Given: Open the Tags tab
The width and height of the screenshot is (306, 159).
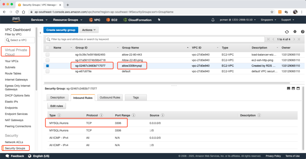Looking at the screenshot, I should [136, 98].
